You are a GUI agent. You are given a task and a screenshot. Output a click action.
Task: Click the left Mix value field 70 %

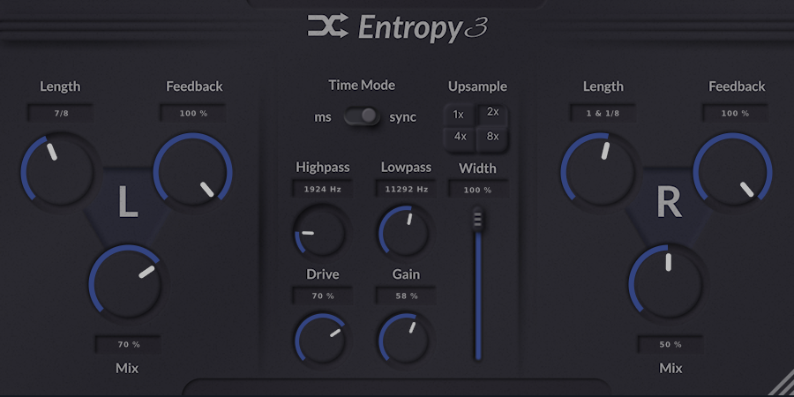[x=129, y=344]
